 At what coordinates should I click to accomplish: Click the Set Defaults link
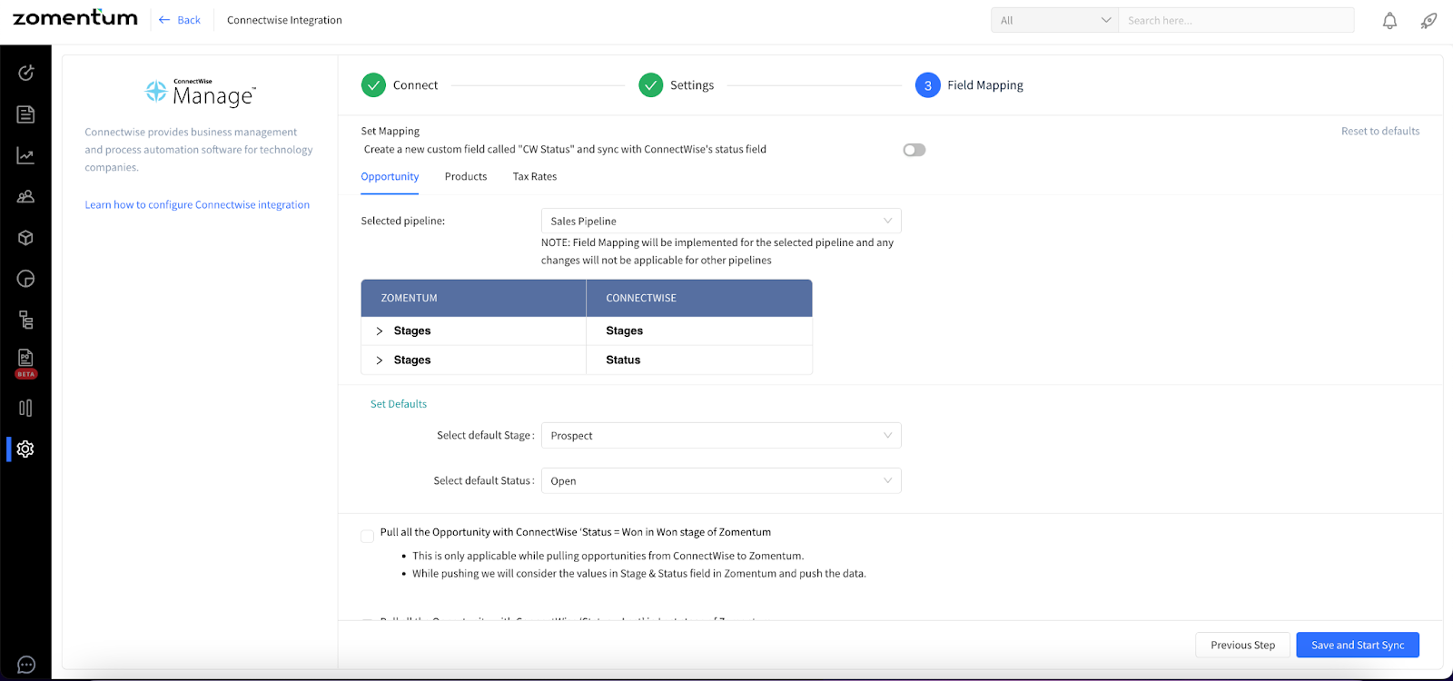(399, 404)
